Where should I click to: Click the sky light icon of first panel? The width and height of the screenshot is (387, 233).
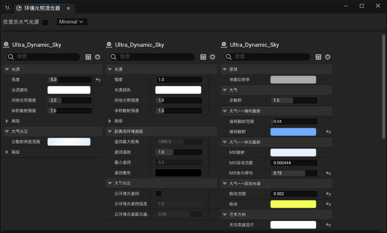click(6, 45)
